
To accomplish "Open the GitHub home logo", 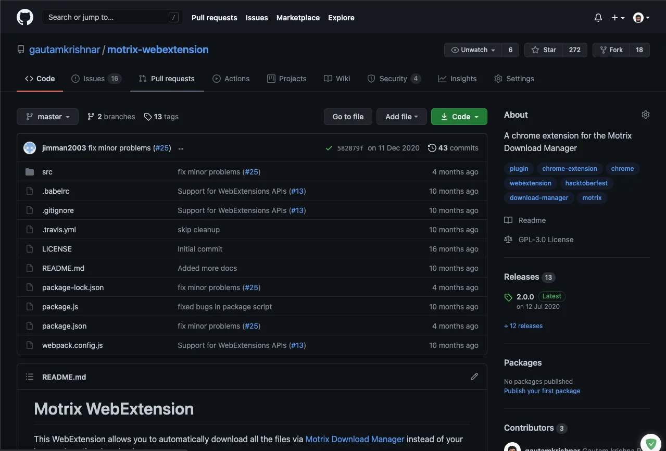I will (x=25, y=17).
